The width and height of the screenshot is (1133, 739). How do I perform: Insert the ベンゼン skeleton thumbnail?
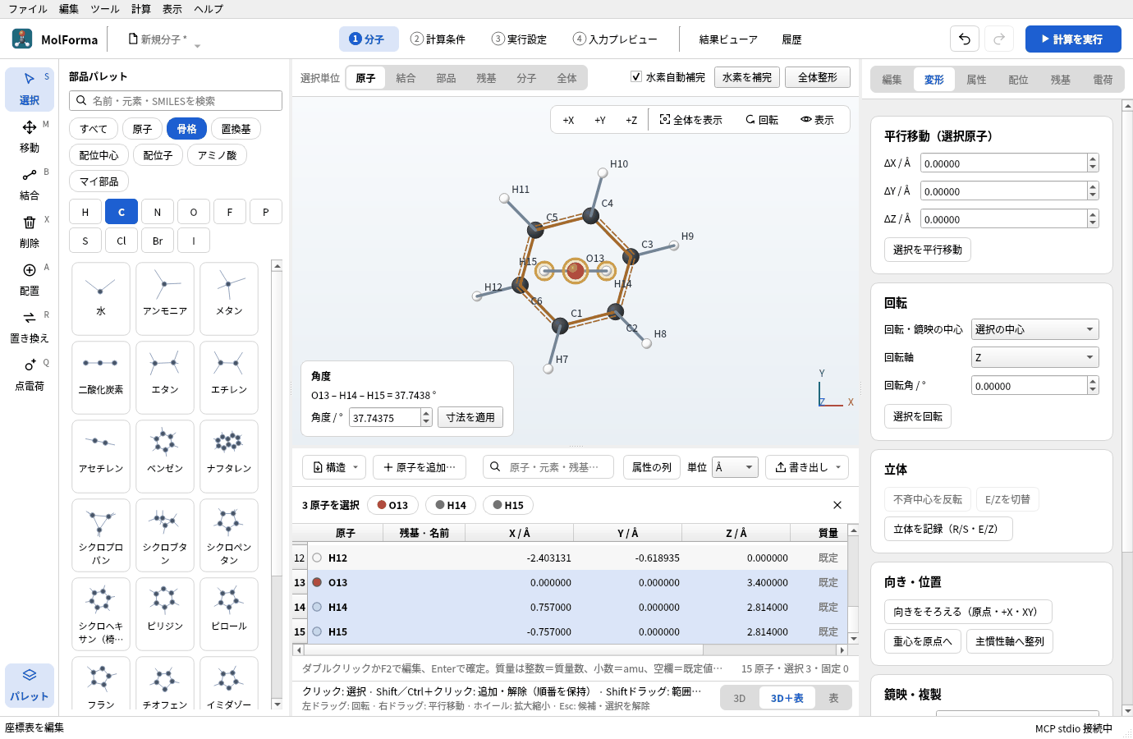(x=165, y=456)
